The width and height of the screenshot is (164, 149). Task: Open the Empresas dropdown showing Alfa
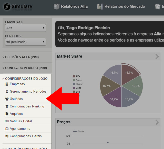pos(26,28)
